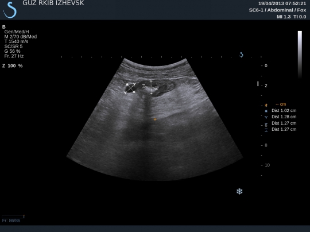Click the probe orientation S marker

pyautogui.click(x=241, y=55)
